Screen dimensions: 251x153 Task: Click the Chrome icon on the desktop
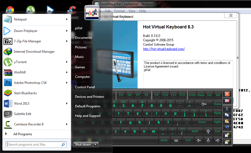[x=10, y=9]
